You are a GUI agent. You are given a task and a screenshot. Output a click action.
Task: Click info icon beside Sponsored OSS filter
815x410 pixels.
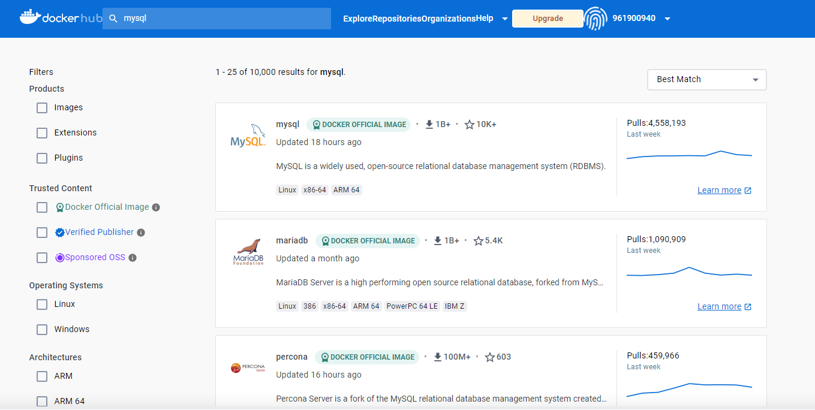[133, 258]
